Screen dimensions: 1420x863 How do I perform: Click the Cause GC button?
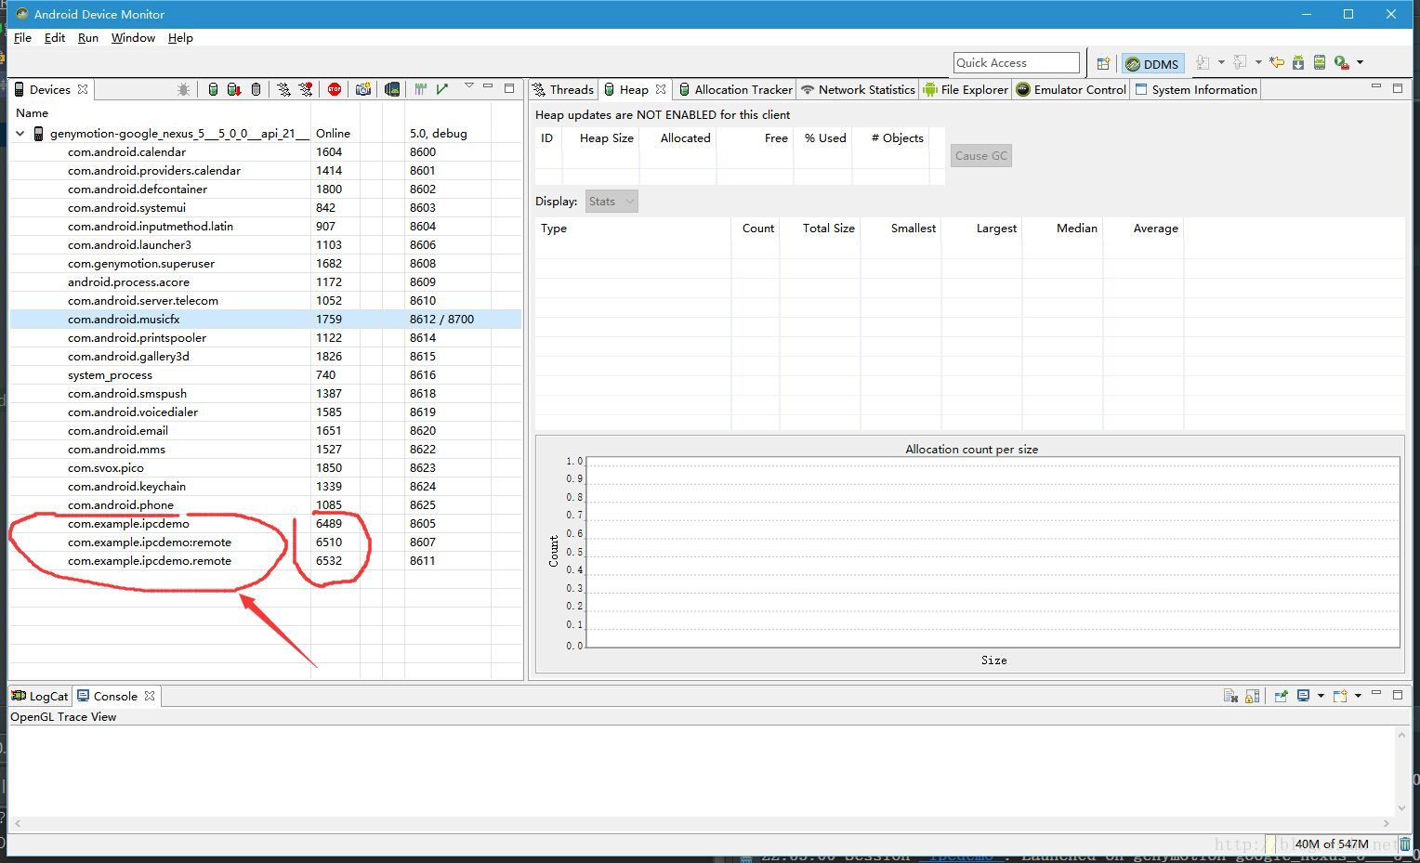click(x=980, y=156)
